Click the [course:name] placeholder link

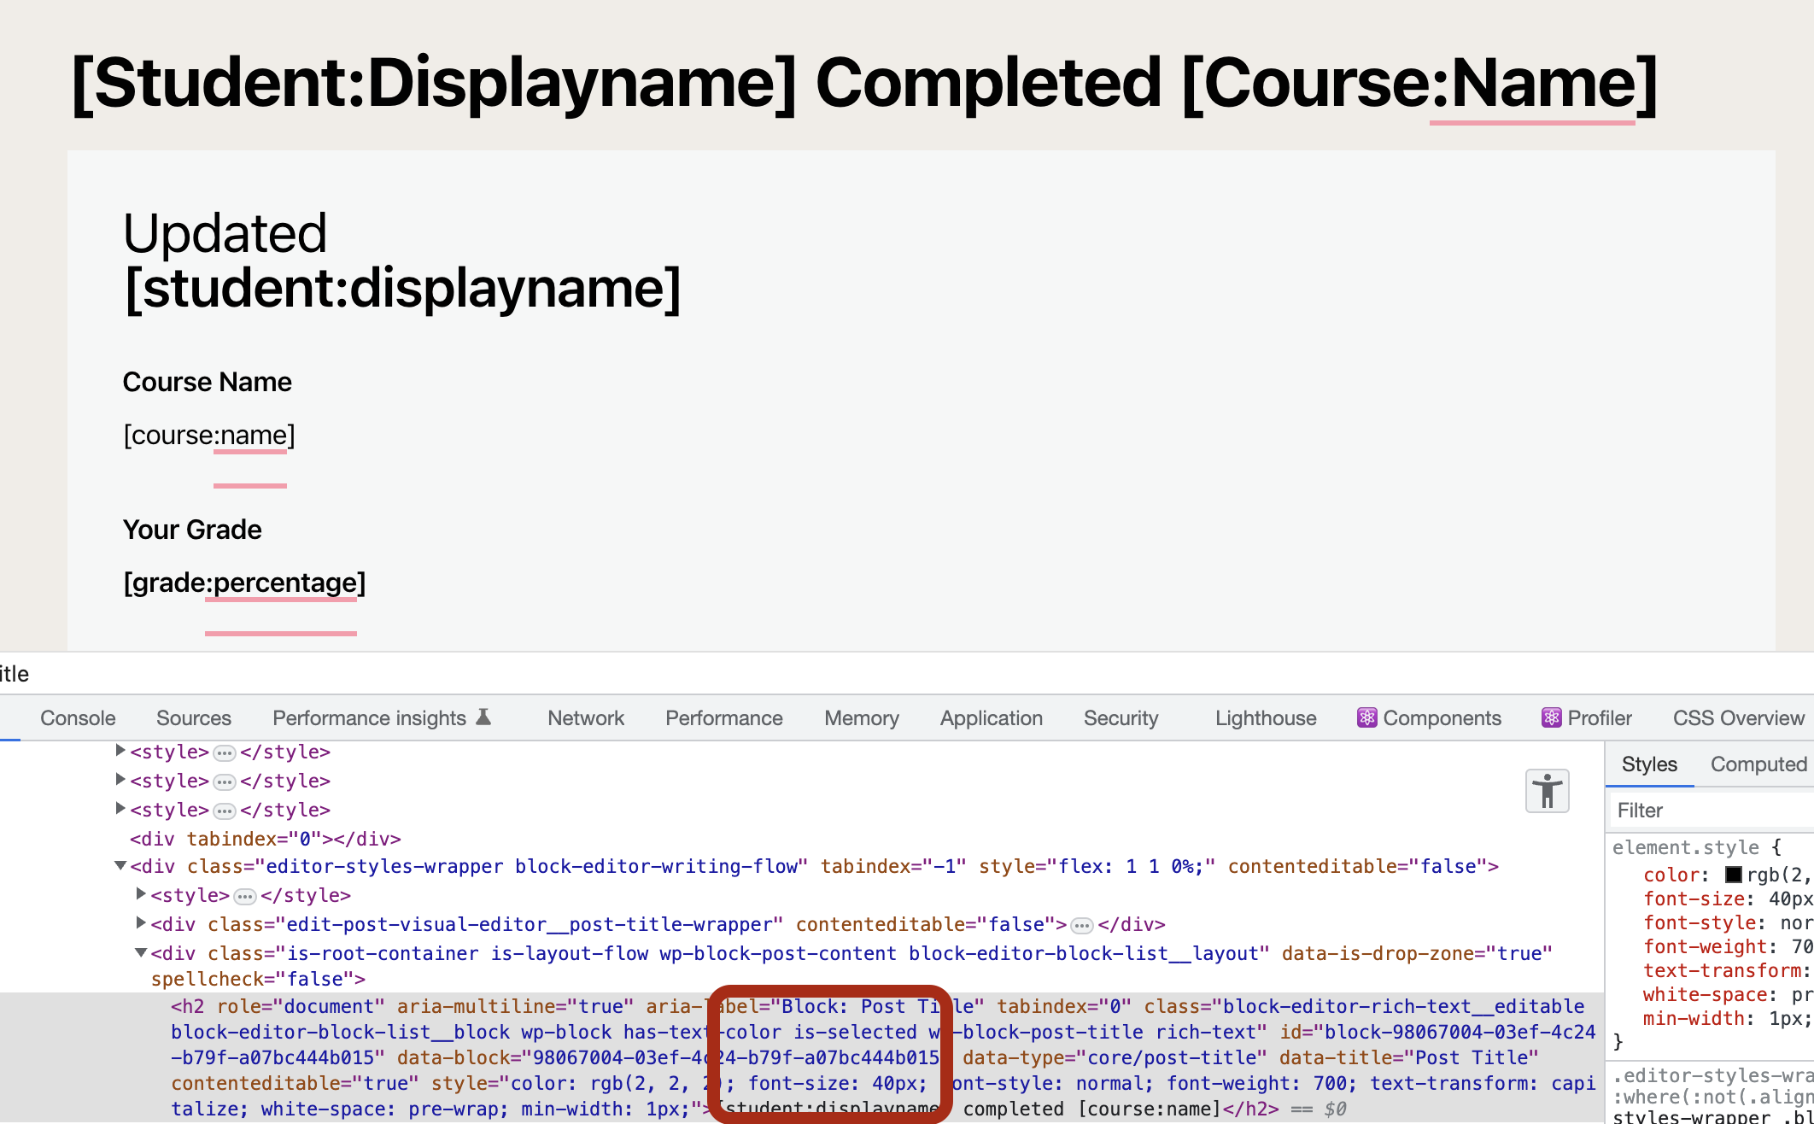208,435
